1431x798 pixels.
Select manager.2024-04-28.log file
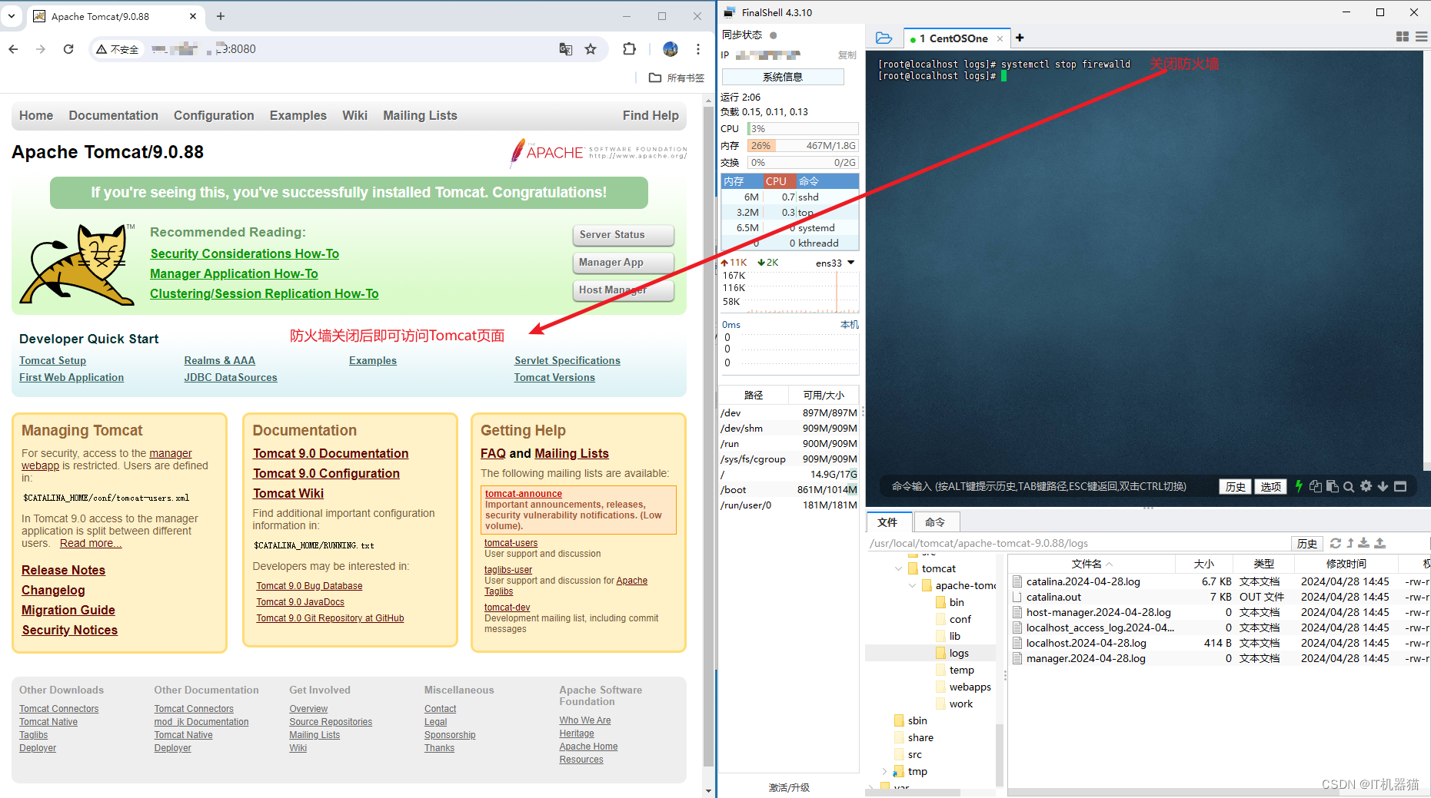click(x=1086, y=658)
